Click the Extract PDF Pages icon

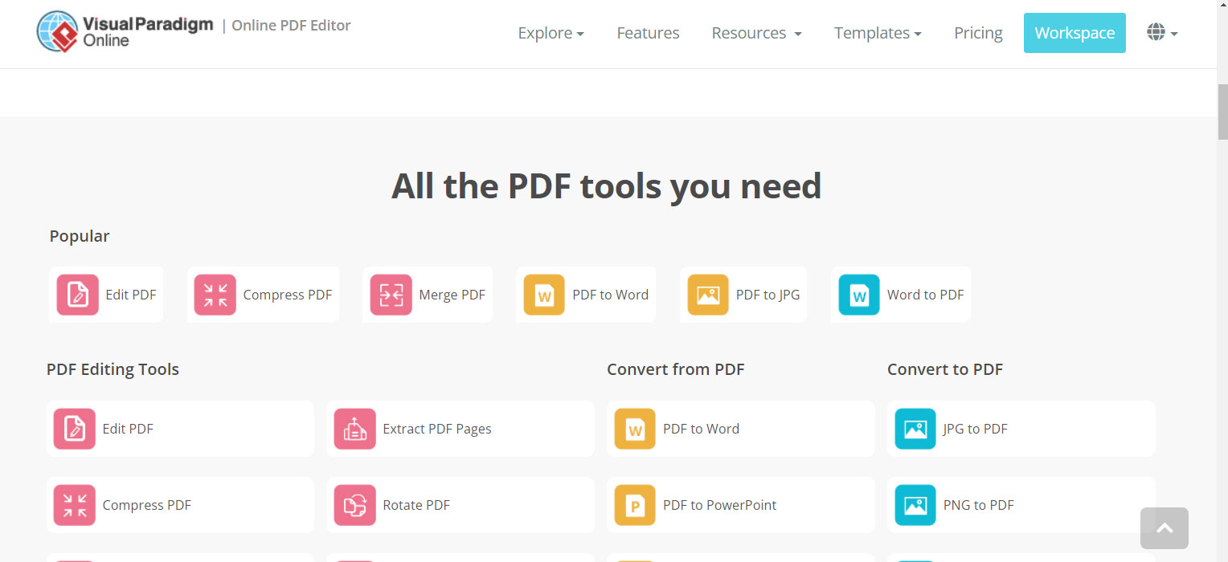pyautogui.click(x=354, y=429)
